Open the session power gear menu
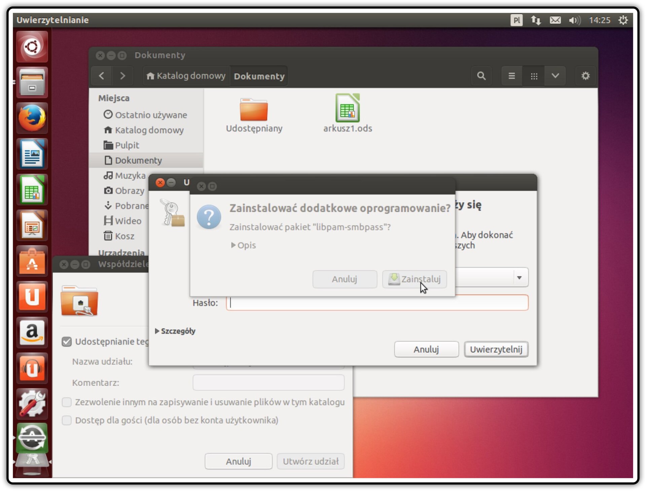 click(623, 20)
